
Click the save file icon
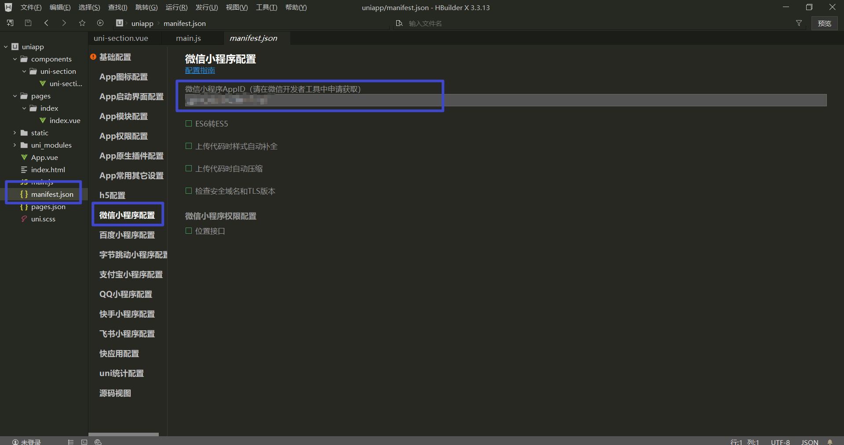click(x=28, y=23)
